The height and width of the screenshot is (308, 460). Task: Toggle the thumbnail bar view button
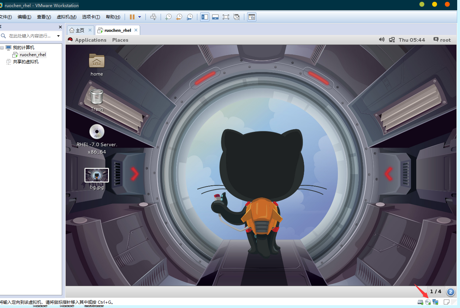(215, 17)
